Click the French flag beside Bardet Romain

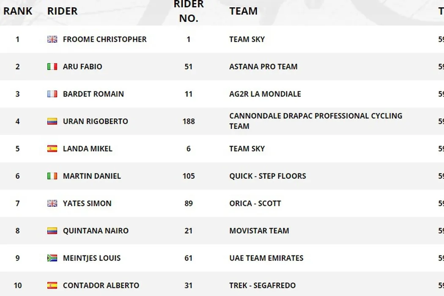(52, 94)
